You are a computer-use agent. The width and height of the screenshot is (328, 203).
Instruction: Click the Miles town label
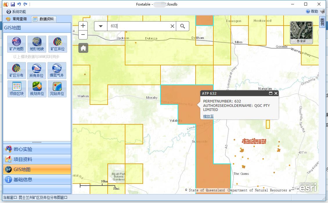(x=239, y=42)
